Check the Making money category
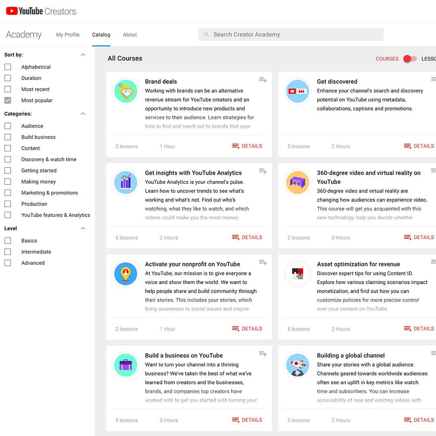 pyautogui.click(x=8, y=181)
